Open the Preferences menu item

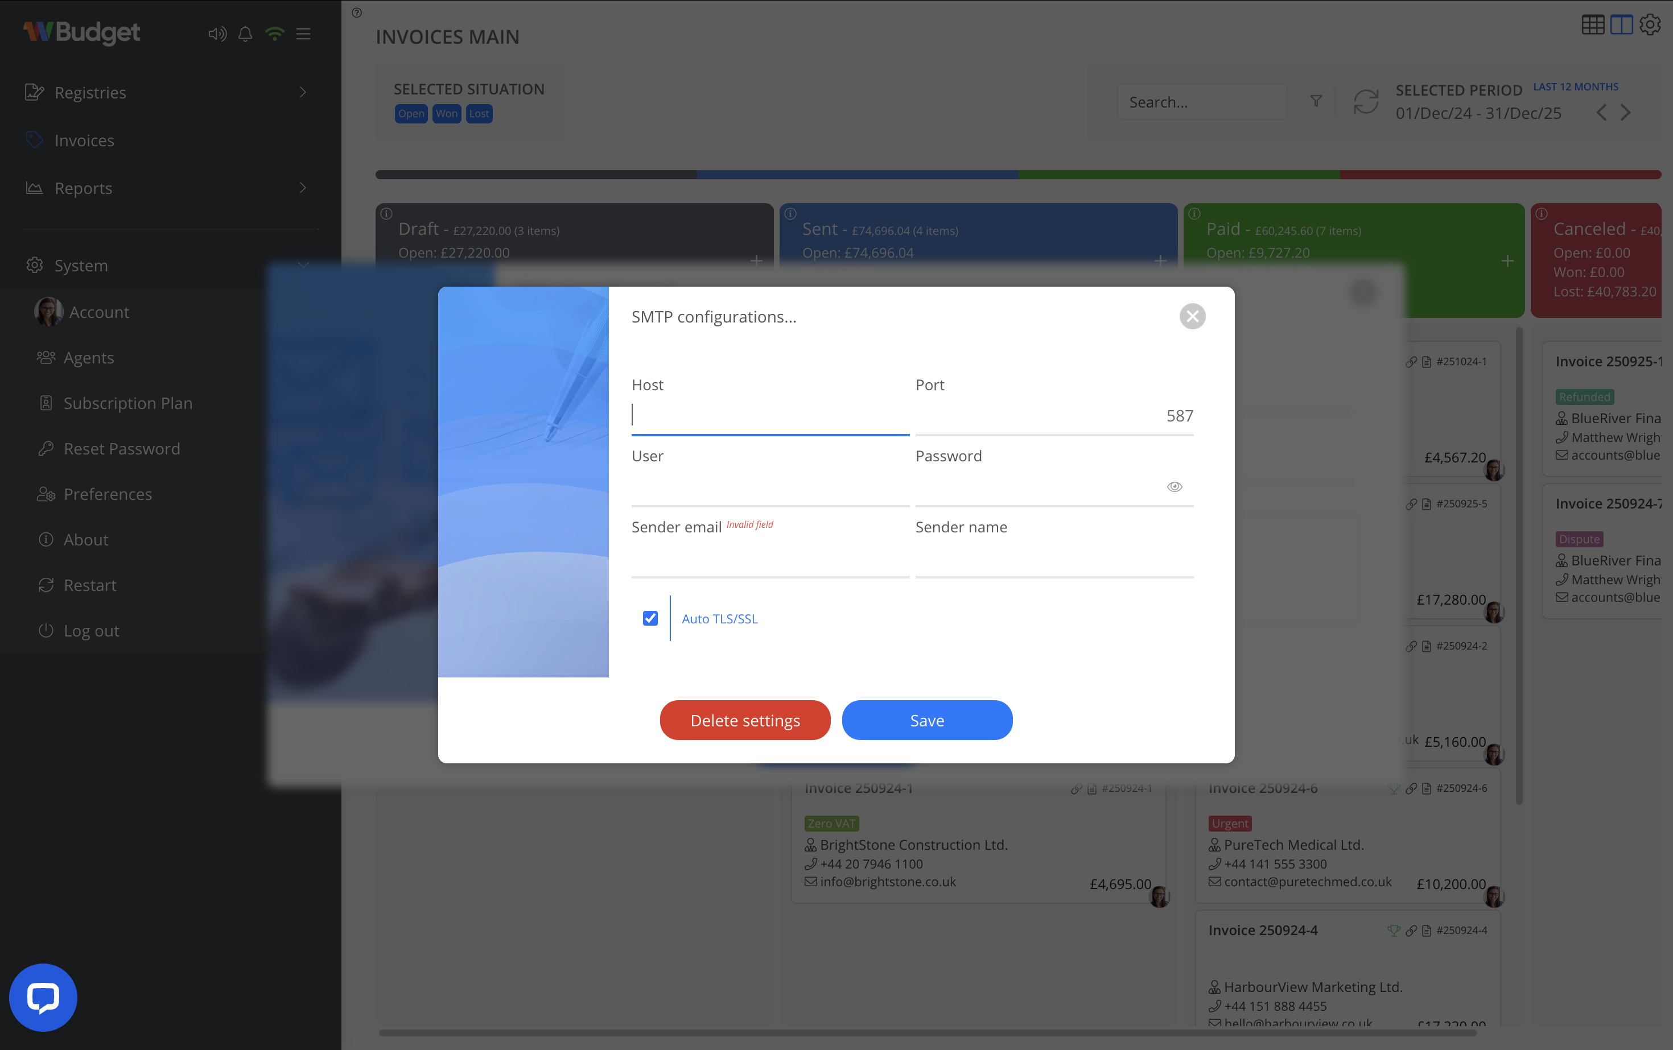coord(108,494)
